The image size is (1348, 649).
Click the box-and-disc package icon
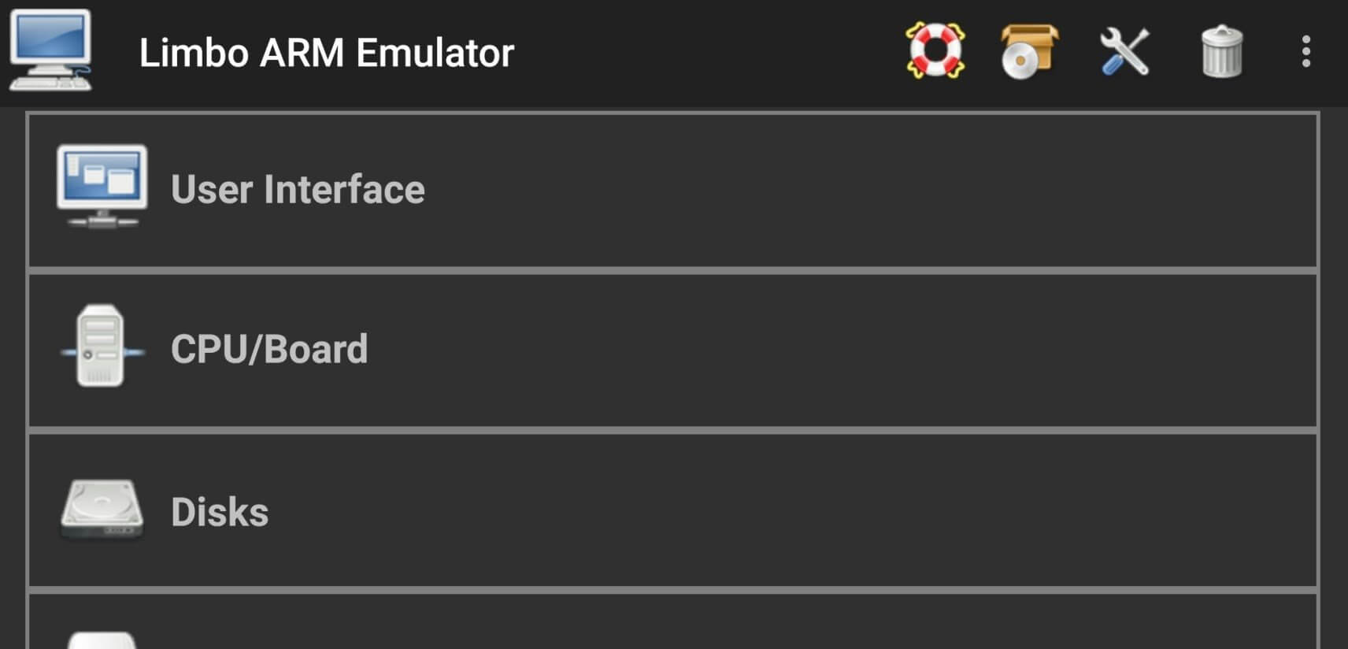pyautogui.click(x=1029, y=51)
